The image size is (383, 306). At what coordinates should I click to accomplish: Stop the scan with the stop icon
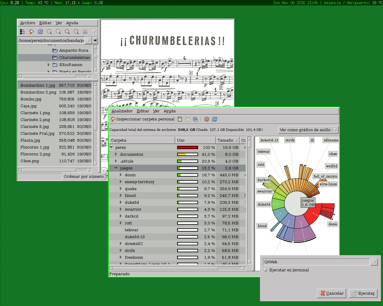click(207, 119)
